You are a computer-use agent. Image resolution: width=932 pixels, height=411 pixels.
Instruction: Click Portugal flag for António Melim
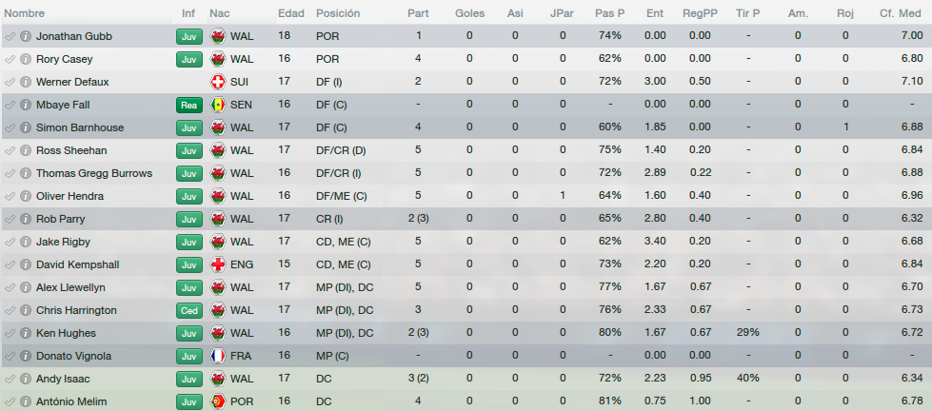(x=218, y=401)
